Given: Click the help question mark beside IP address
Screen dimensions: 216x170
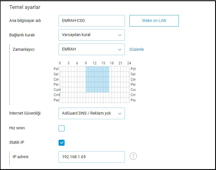Looking at the screenshot, I should click(133, 156).
